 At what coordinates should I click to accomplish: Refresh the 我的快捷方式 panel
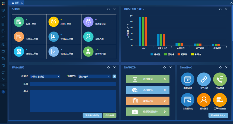[220, 67]
